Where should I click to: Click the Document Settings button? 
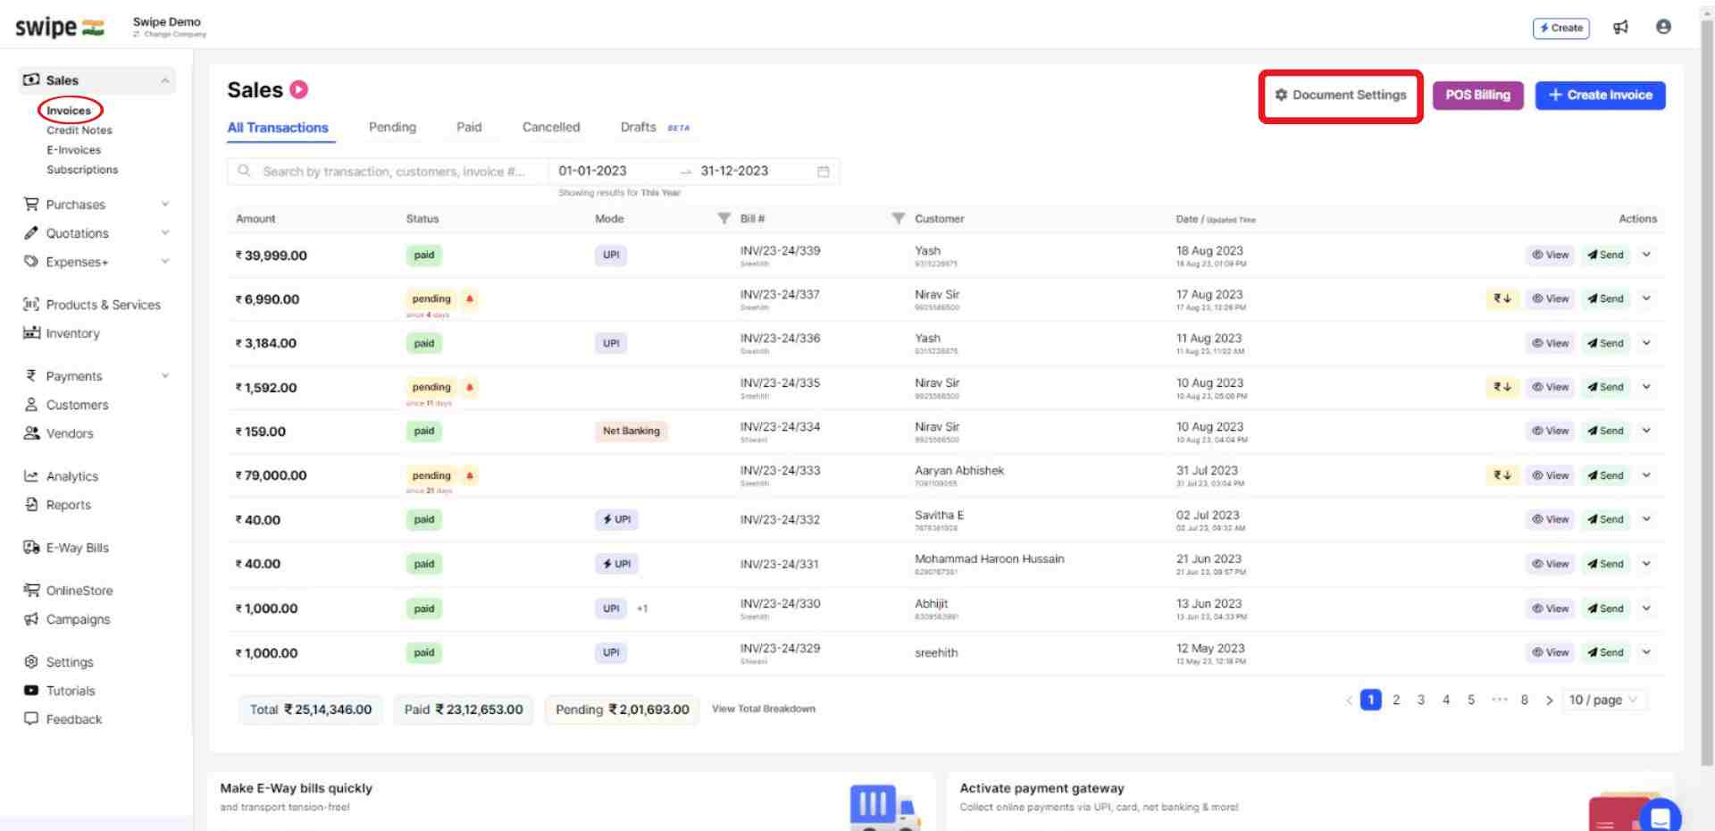click(1341, 95)
